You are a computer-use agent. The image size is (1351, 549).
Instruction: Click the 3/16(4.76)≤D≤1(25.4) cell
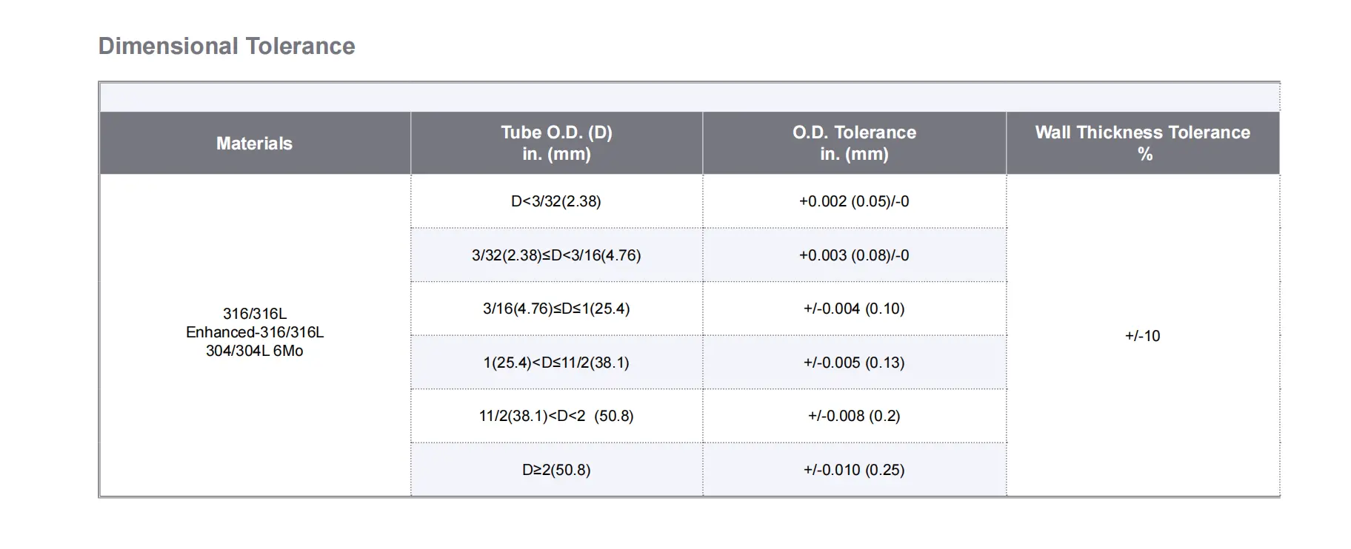tap(556, 309)
